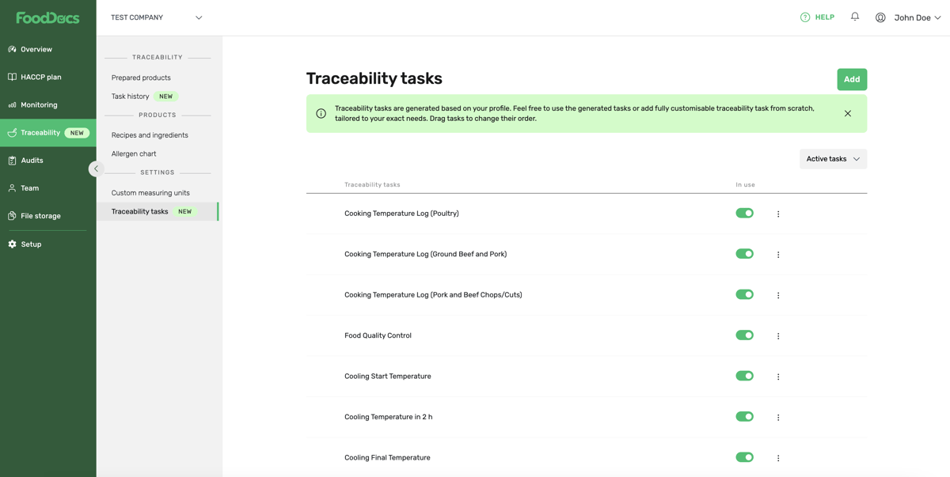Toggle Cooling Final Temperature off
Screen dimensions: 950x477
[x=744, y=456]
